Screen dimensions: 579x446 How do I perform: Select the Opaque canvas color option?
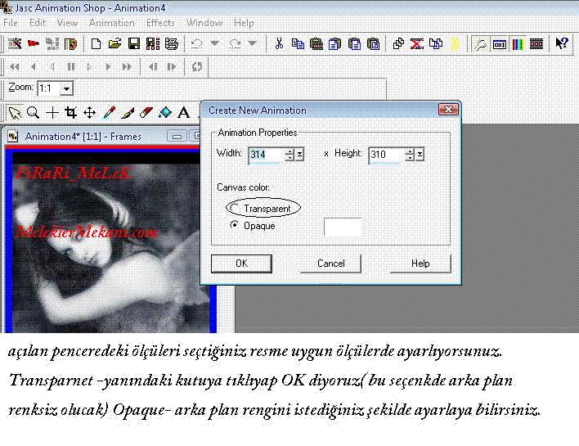click(x=236, y=225)
